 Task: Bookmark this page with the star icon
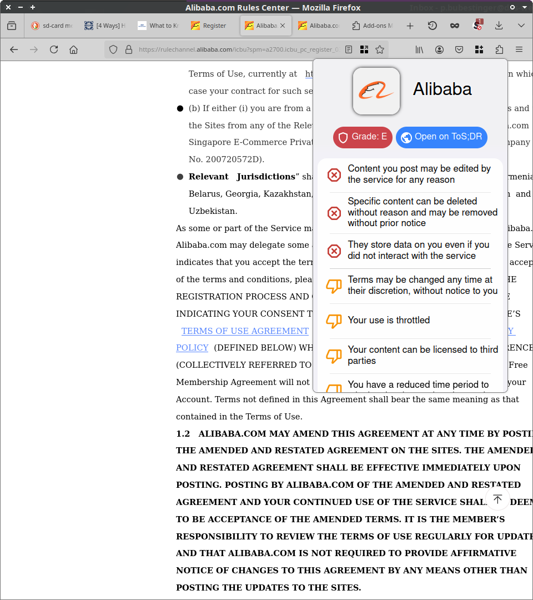point(380,49)
